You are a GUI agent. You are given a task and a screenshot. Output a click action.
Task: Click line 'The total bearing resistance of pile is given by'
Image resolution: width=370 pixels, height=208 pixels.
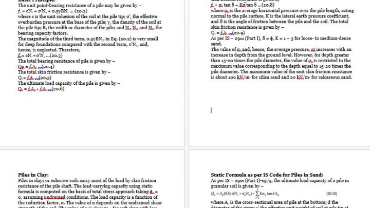click(x=66, y=61)
